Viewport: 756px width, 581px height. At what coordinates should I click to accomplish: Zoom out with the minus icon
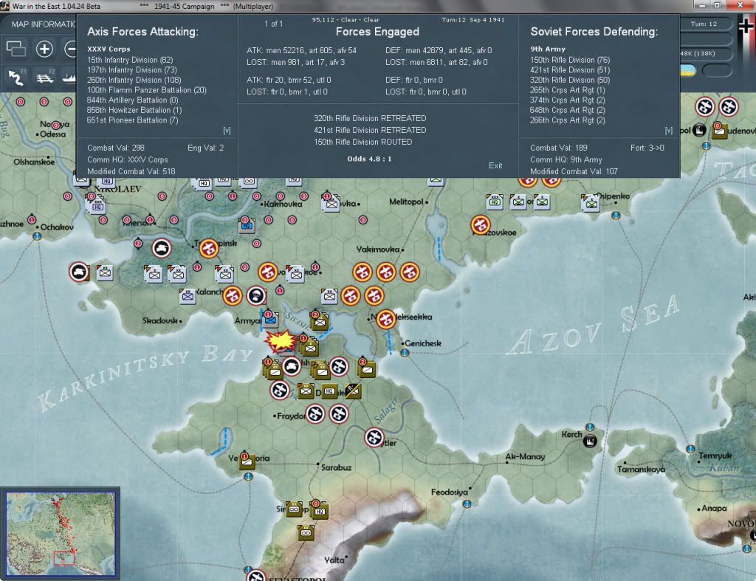pyautogui.click(x=70, y=49)
